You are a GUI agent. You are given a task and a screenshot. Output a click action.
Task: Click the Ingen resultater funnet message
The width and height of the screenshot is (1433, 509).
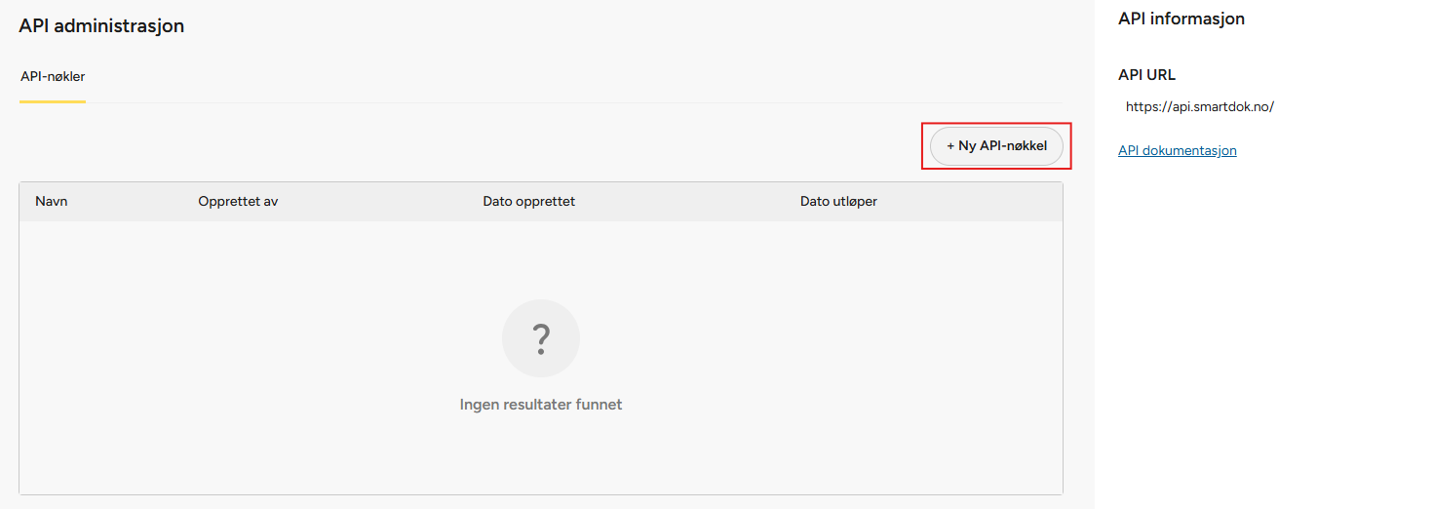(x=541, y=405)
